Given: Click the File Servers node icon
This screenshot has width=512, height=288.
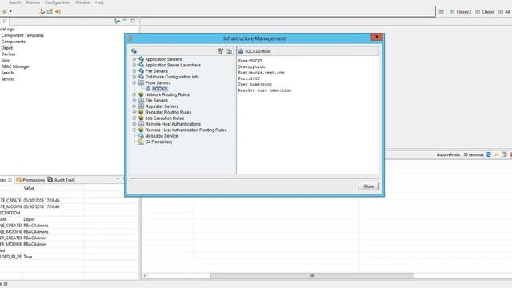Looking at the screenshot, I should [x=141, y=100].
